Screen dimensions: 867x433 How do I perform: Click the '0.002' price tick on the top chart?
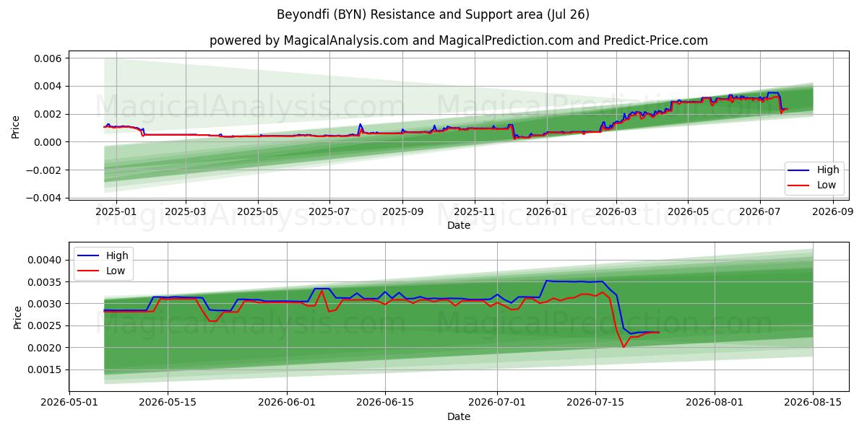50,114
